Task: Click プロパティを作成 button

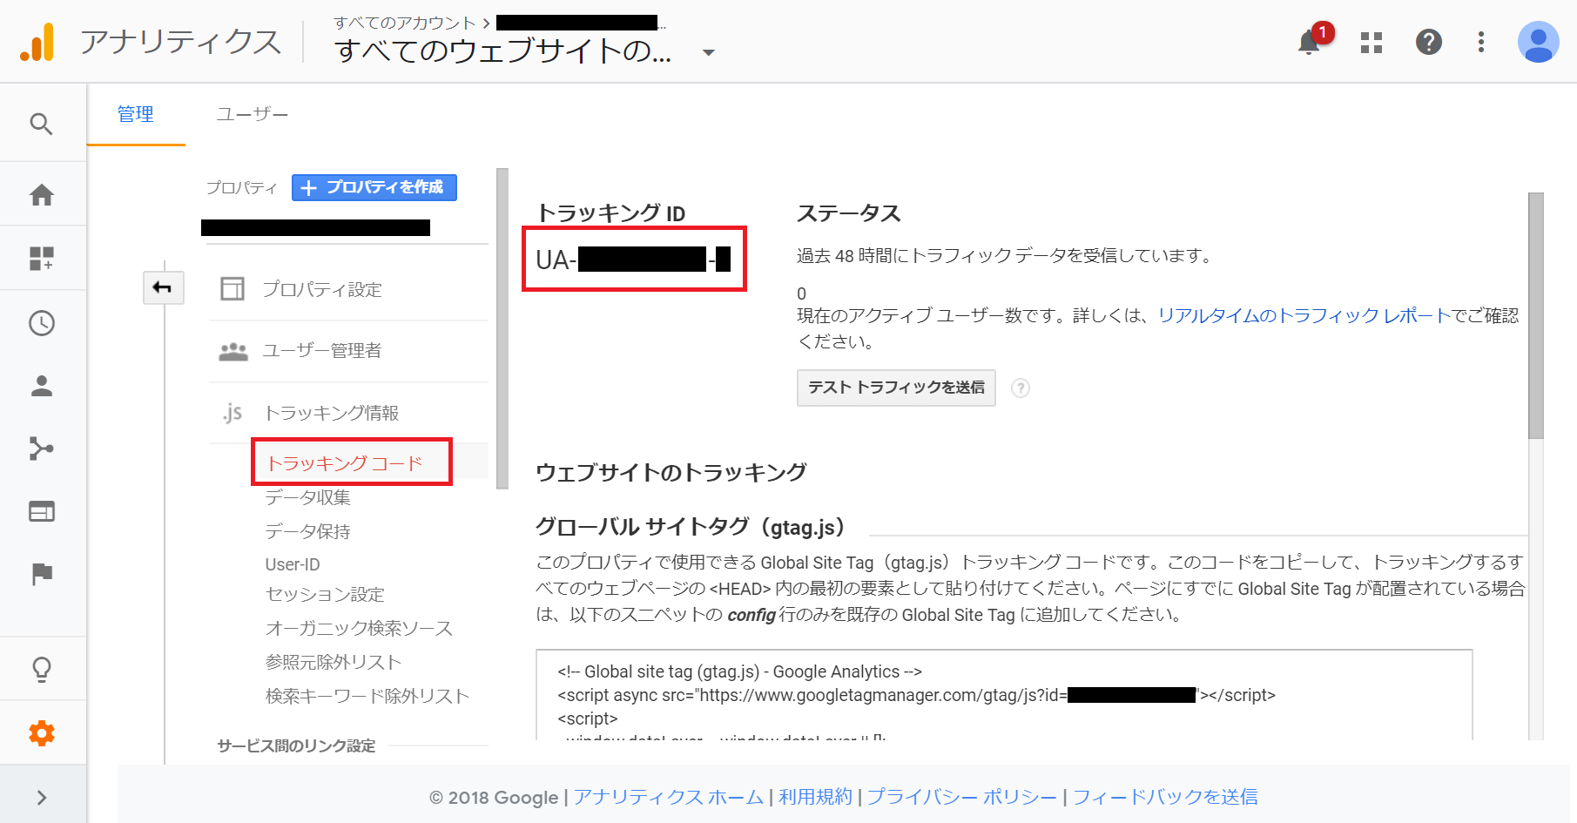Action: (x=374, y=187)
